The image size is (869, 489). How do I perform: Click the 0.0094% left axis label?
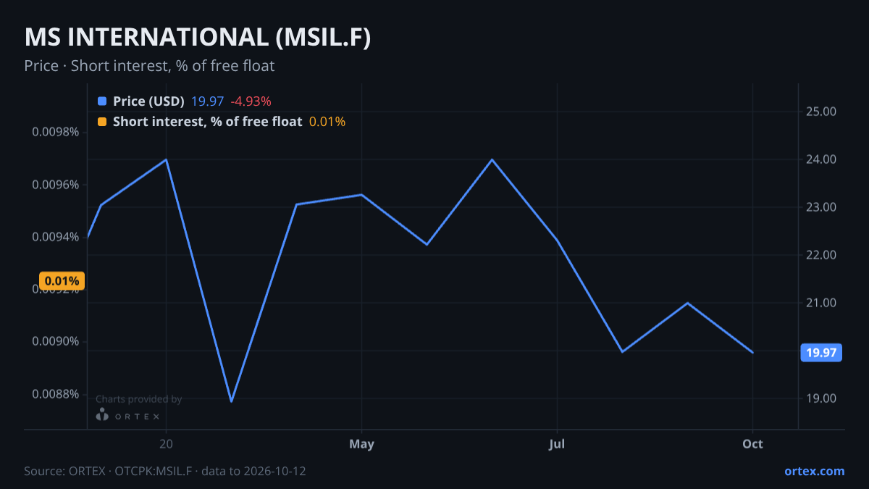(x=56, y=237)
